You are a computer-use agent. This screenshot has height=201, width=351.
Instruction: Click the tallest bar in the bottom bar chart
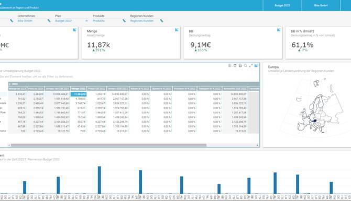click(x=100, y=180)
